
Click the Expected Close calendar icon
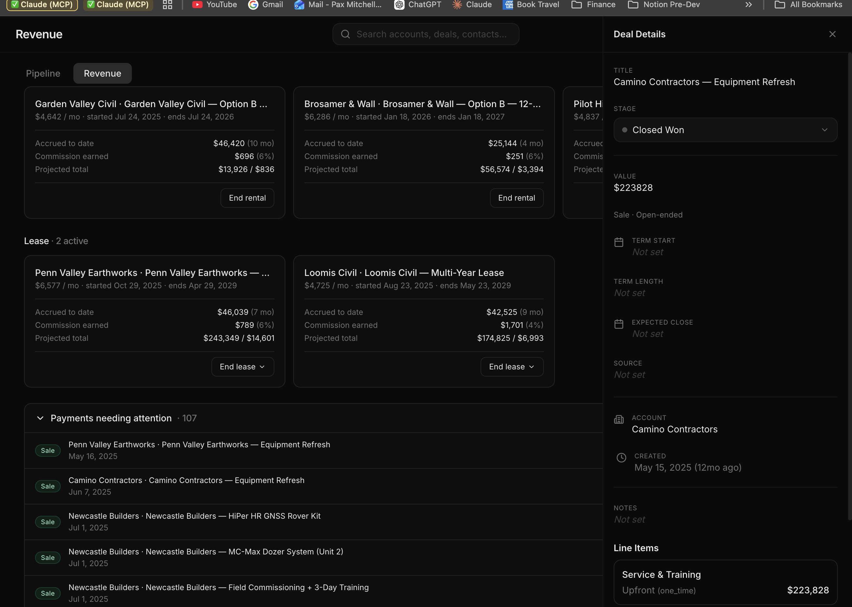(619, 324)
